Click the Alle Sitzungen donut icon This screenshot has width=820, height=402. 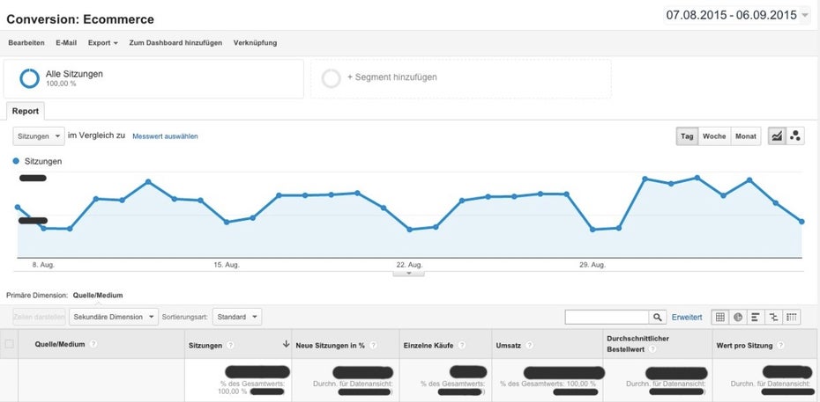click(x=29, y=78)
